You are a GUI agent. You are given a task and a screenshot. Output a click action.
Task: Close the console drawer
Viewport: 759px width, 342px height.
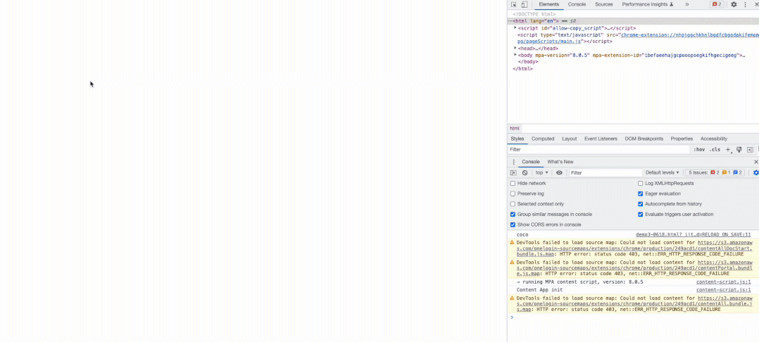click(756, 162)
